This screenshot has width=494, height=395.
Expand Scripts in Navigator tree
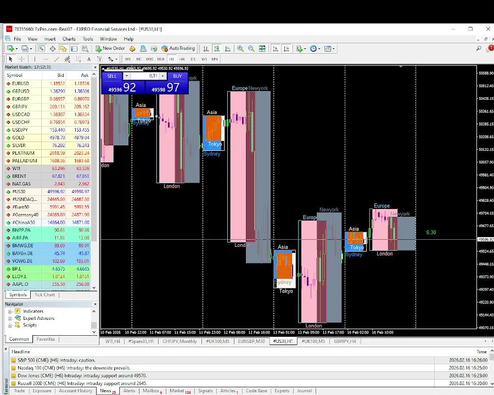click(10, 325)
